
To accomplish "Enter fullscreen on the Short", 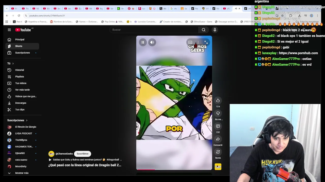I will pos(206,42).
